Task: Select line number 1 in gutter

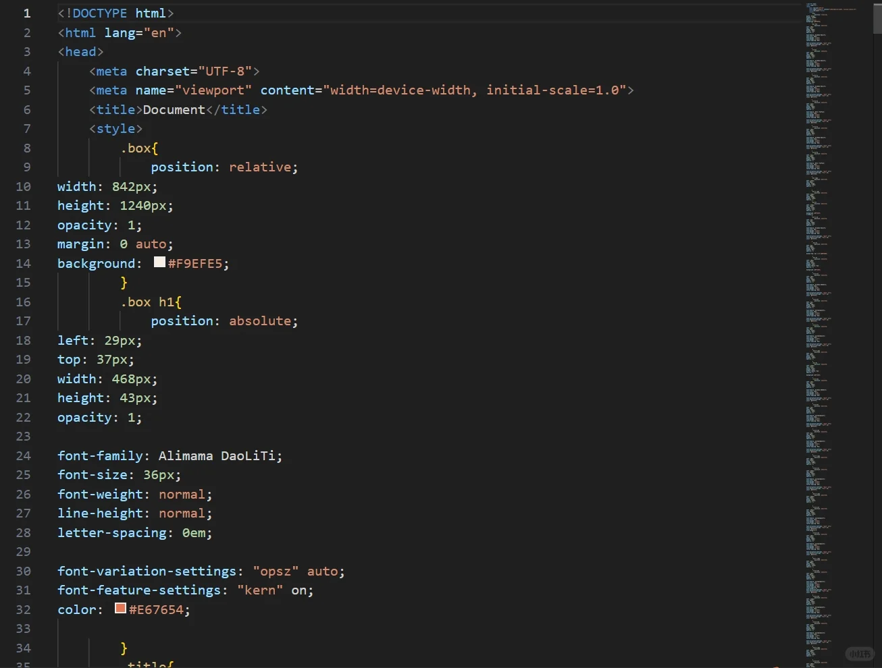Action: [27, 13]
